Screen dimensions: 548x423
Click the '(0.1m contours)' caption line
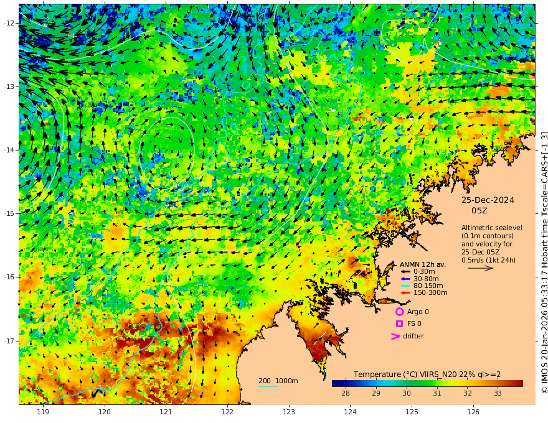pyautogui.click(x=487, y=236)
